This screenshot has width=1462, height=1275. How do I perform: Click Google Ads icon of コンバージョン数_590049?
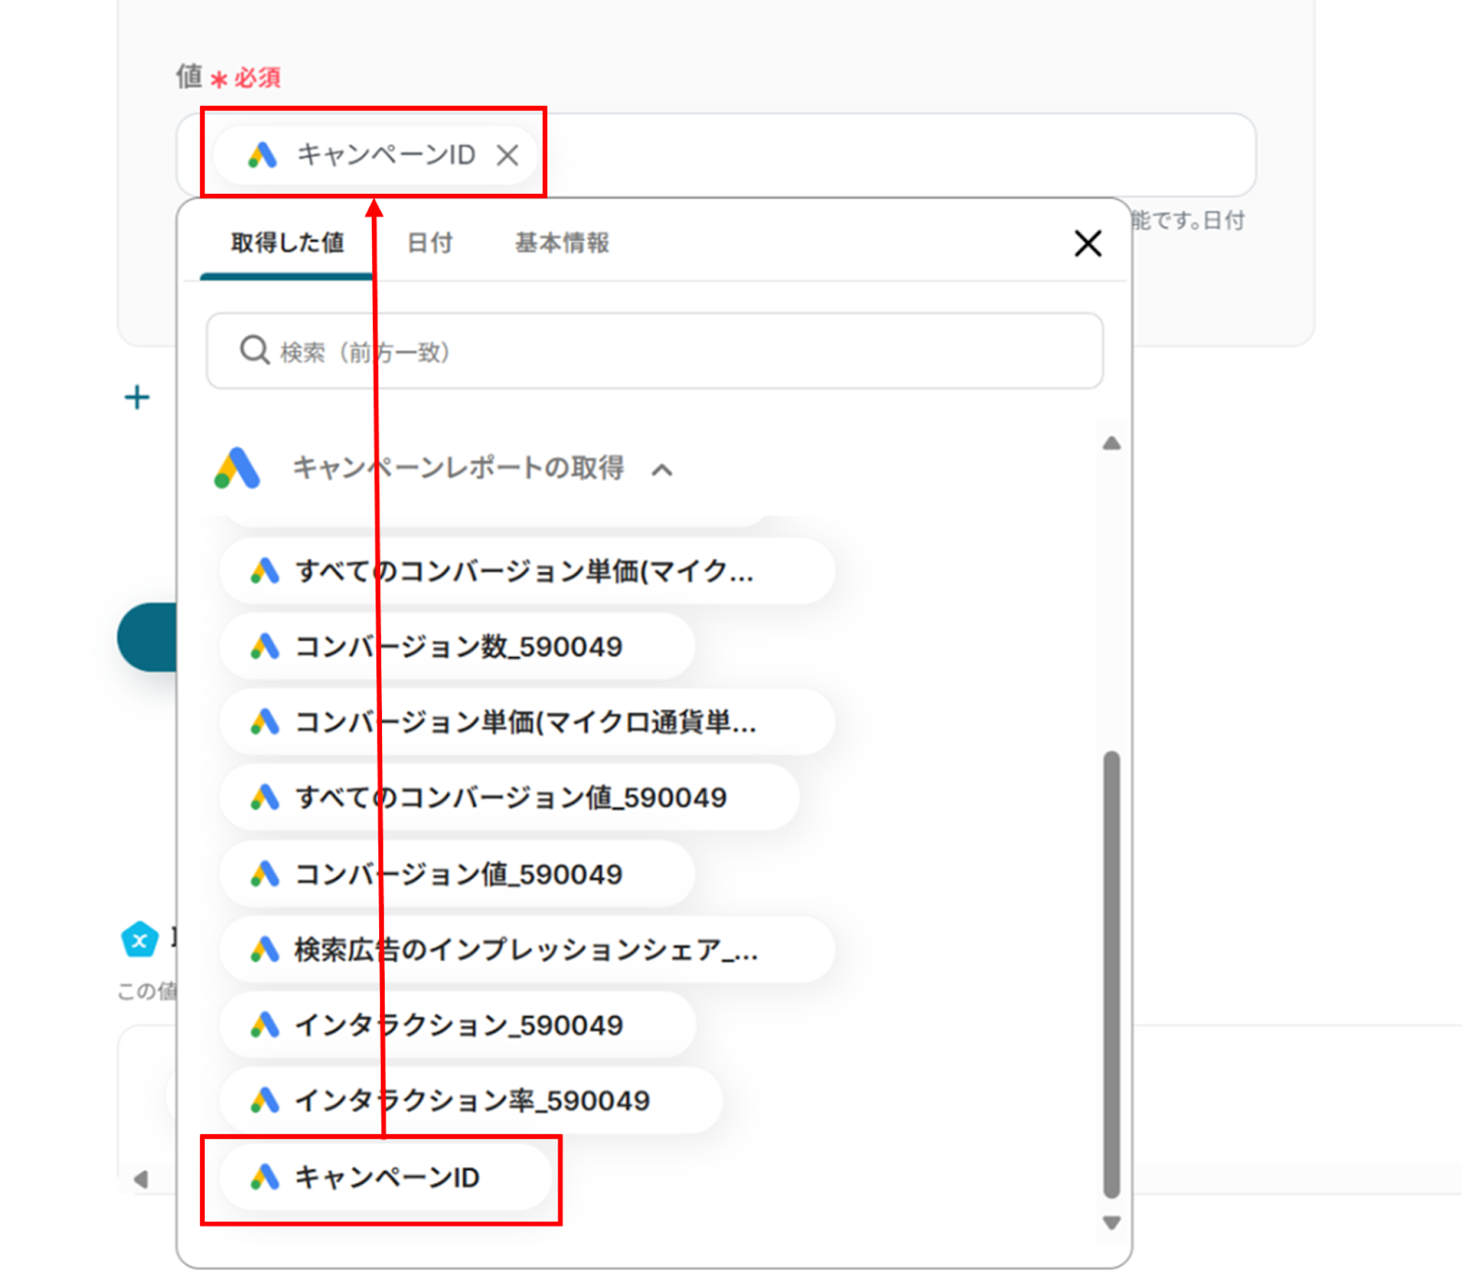tap(265, 647)
